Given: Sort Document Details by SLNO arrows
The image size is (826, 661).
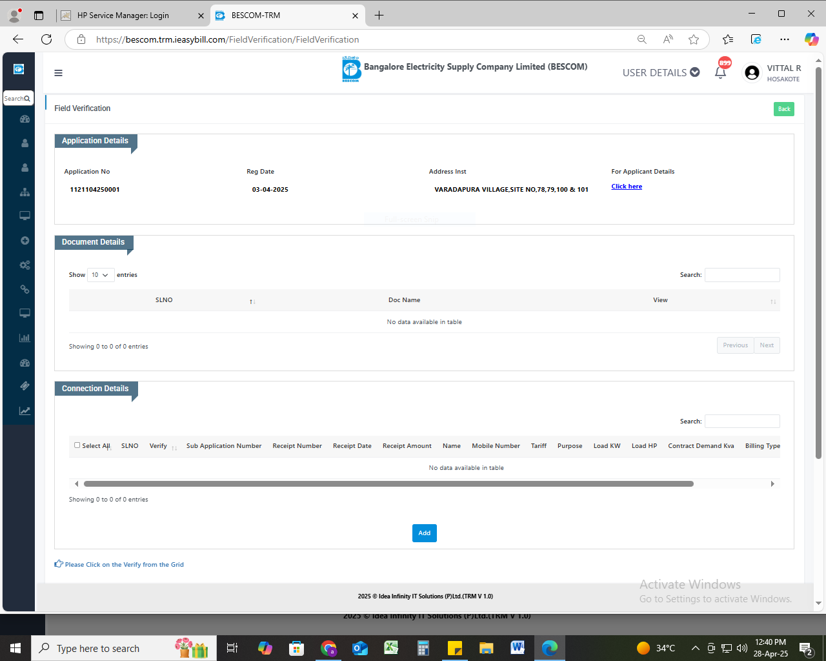Looking at the screenshot, I should pos(252,301).
